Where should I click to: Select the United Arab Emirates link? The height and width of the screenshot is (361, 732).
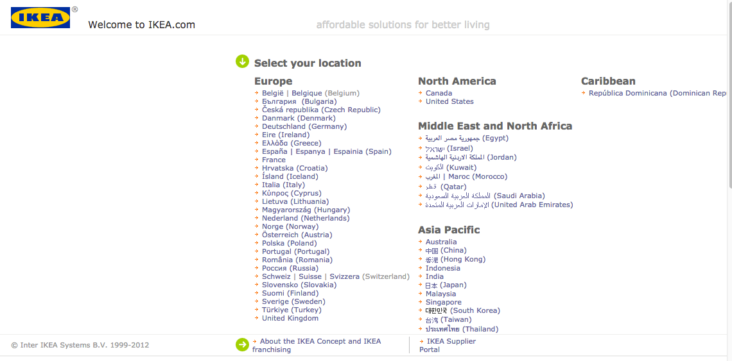pos(499,205)
